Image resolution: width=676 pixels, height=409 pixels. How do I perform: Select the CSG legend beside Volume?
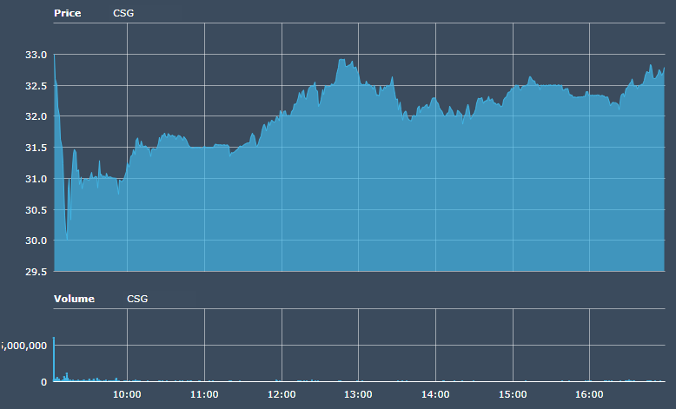click(x=137, y=299)
